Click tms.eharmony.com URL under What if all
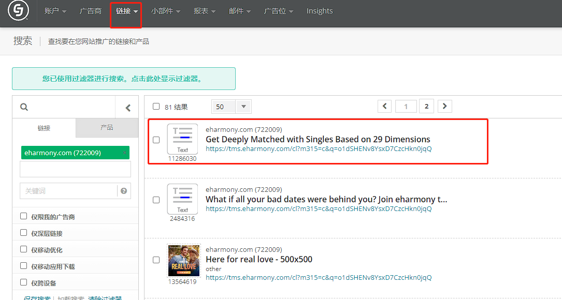Screen dimensions: 562x300 319,208
